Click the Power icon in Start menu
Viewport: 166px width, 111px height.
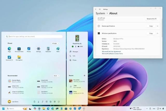pyautogui.click(x=59, y=102)
